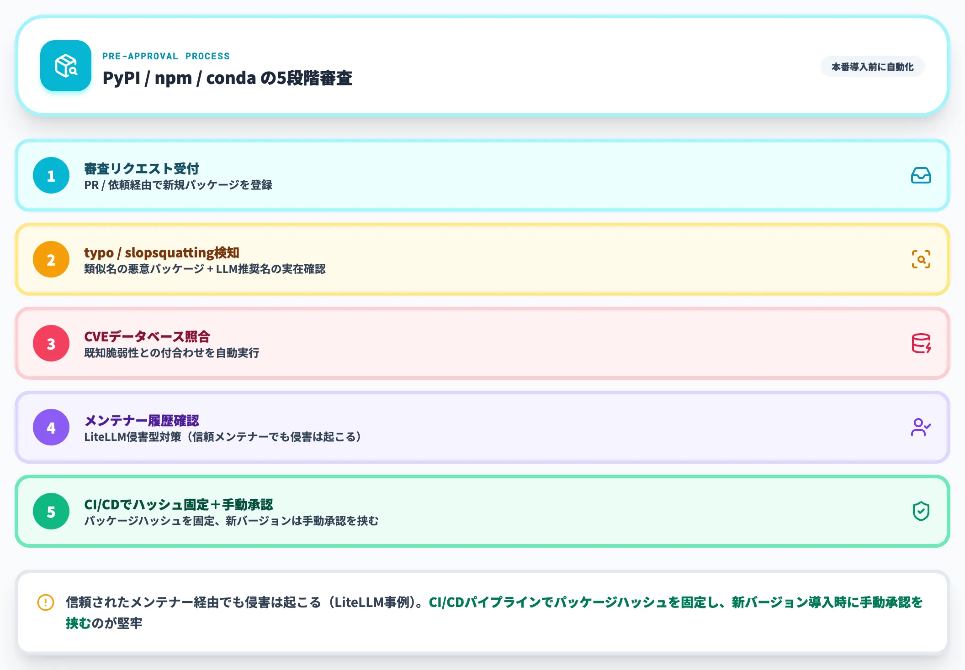The height and width of the screenshot is (670, 965).
Task: Click the LiteLLM侵害型対策 description text
Action: point(223,437)
